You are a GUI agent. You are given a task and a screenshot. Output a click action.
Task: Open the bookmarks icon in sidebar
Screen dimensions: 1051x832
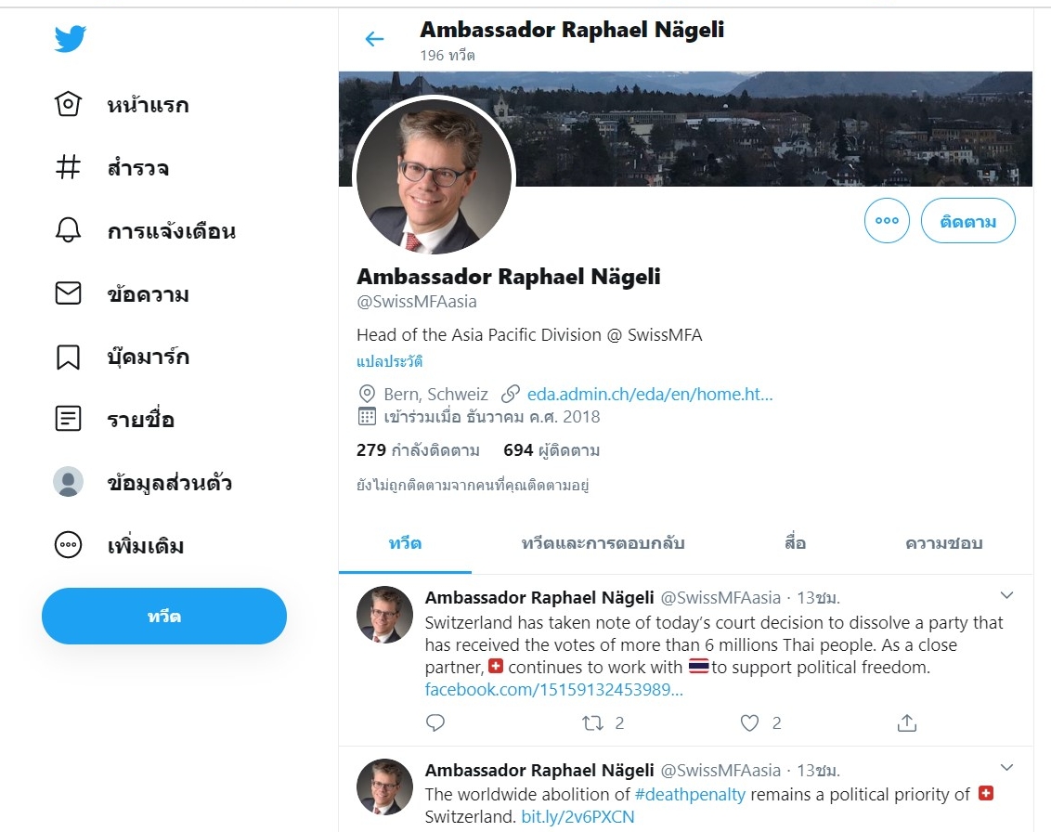[x=68, y=357]
